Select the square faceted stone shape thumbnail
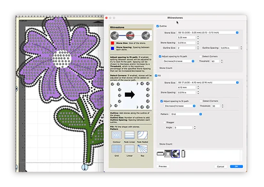264x187 pixels. 168,153
